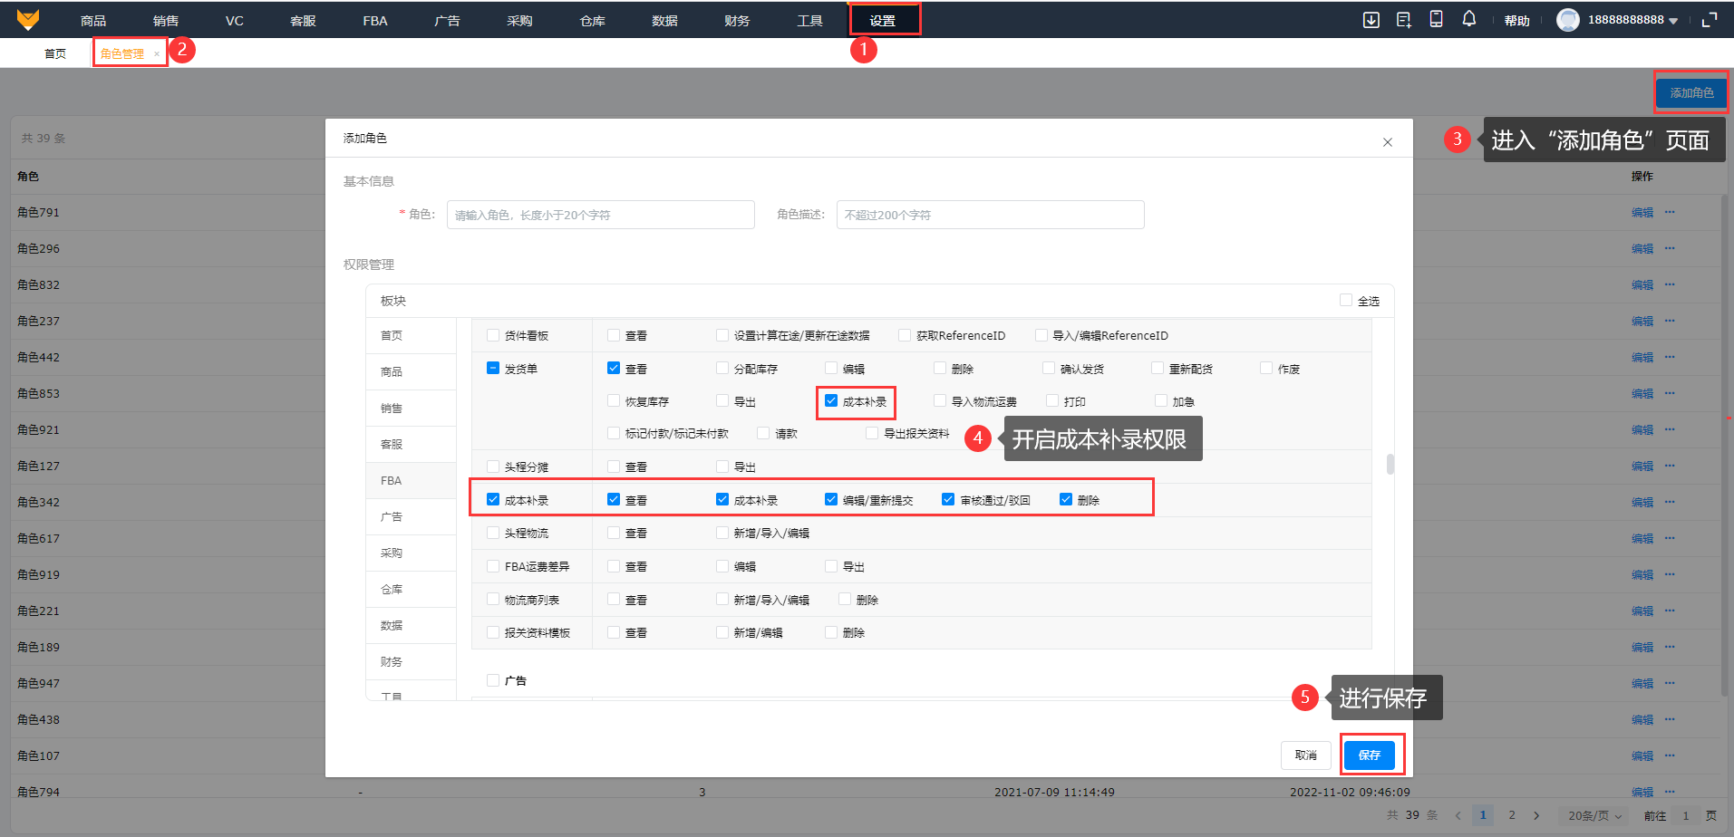
Task: Click the 取消 button
Action: pos(1305,755)
